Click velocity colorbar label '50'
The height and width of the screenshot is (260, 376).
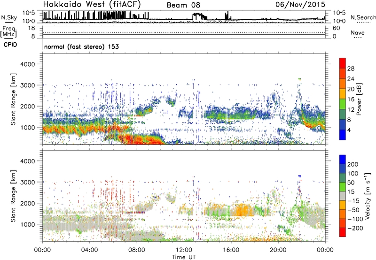(x=351, y=183)
